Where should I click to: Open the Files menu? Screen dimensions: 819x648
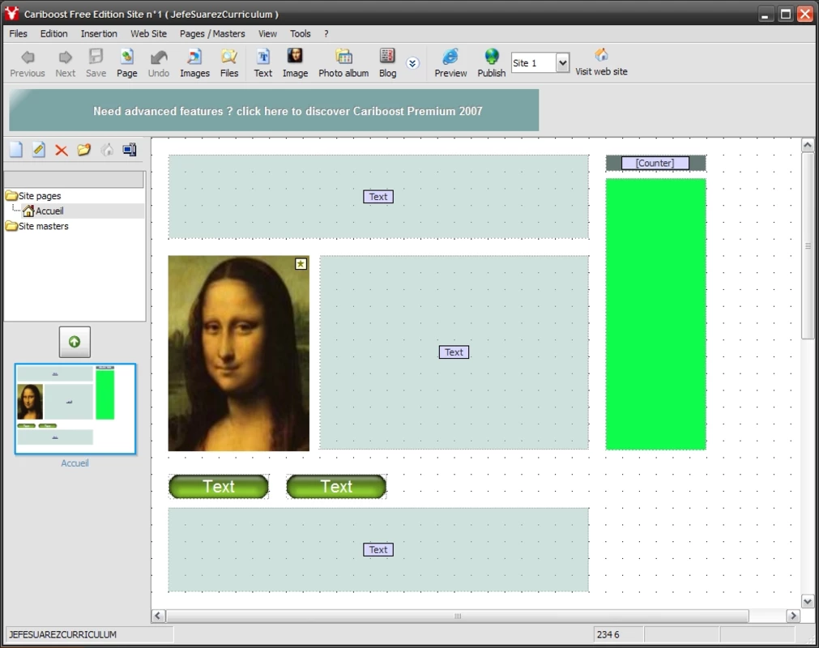coord(19,33)
